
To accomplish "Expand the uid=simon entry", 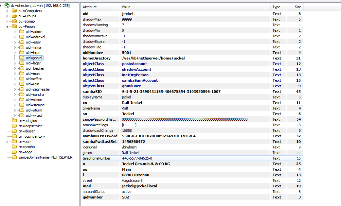I will coord(15,100).
